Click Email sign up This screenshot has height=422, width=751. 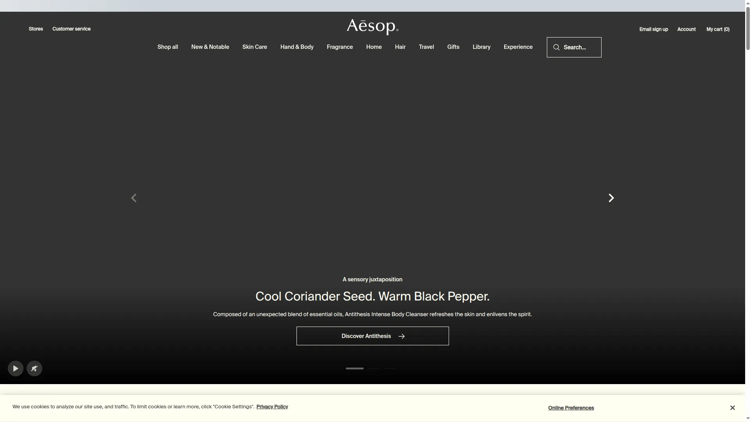pyautogui.click(x=654, y=29)
